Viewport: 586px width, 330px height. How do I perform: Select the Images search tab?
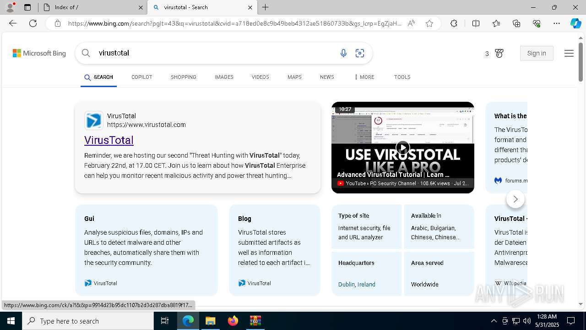click(x=224, y=77)
